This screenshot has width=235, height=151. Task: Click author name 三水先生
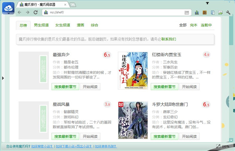[170, 62]
